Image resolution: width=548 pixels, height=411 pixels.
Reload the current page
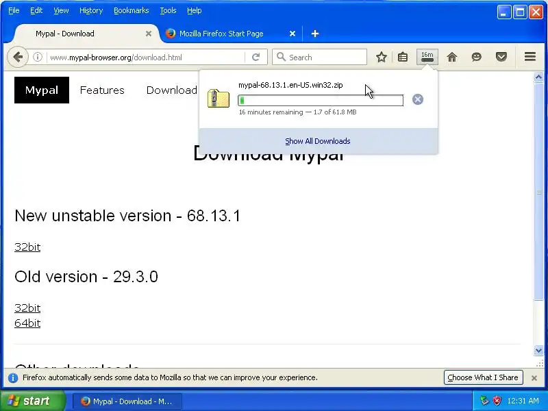click(x=256, y=57)
